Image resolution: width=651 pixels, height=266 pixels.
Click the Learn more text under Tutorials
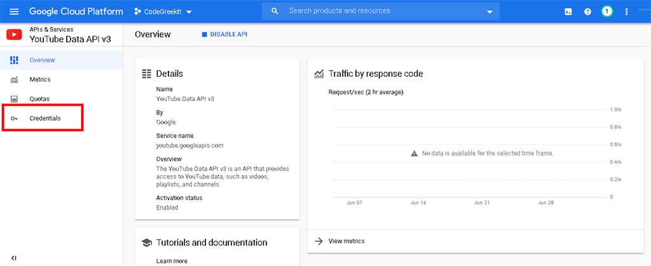point(172,261)
